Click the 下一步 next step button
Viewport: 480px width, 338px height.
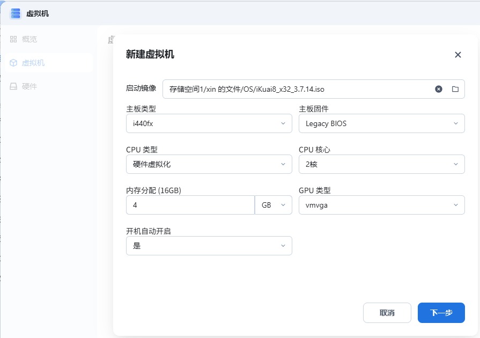click(441, 313)
